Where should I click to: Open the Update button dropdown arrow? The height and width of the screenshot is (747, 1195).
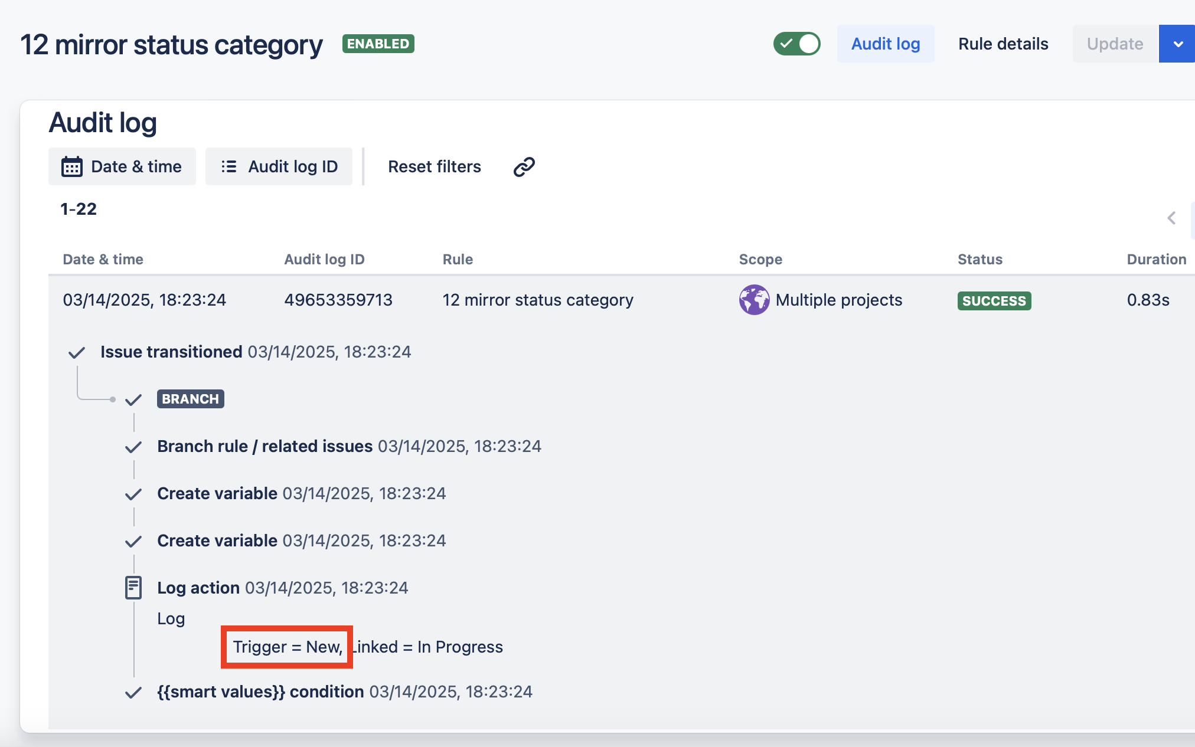1177,44
